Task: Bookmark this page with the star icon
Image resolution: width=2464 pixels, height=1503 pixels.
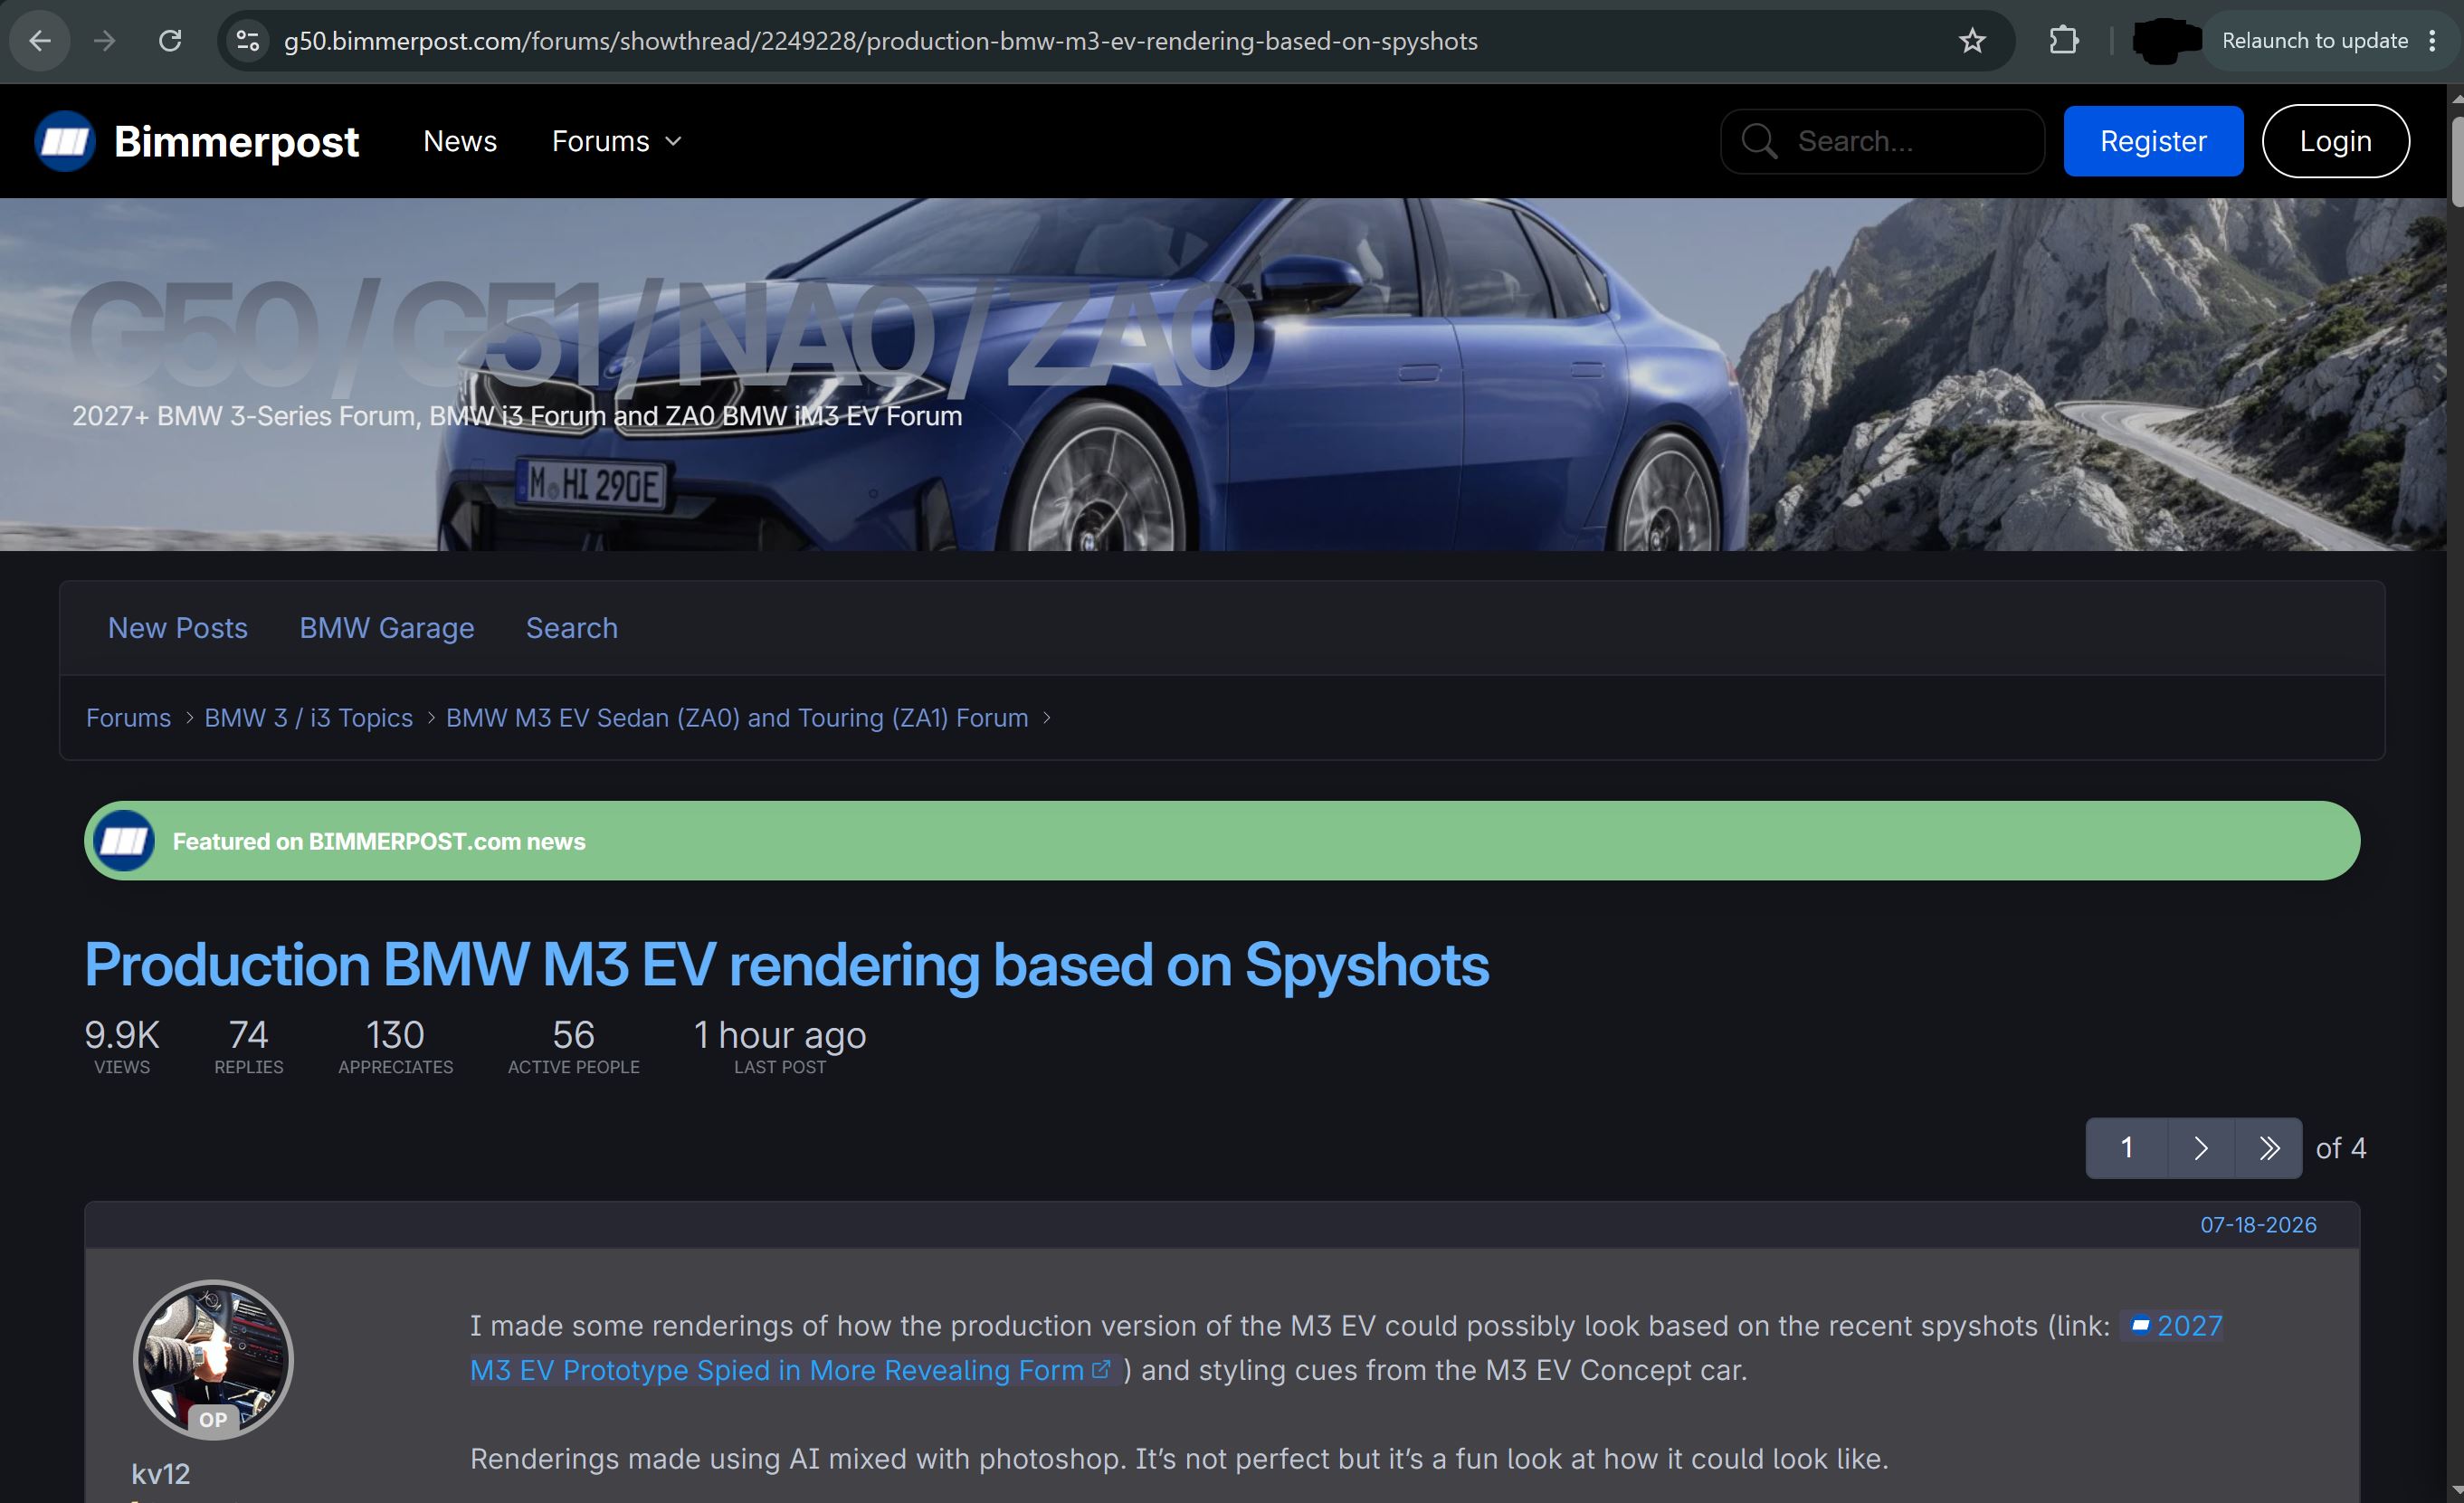Action: tap(1971, 41)
